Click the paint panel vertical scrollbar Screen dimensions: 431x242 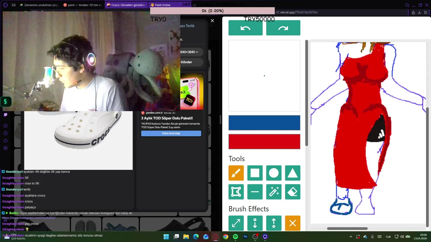tap(306, 93)
